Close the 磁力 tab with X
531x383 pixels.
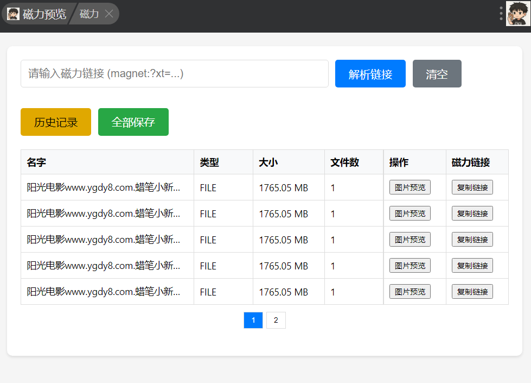(109, 14)
